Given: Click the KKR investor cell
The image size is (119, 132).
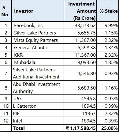Looking at the screenshot, I should pyautogui.click(x=38, y=55).
